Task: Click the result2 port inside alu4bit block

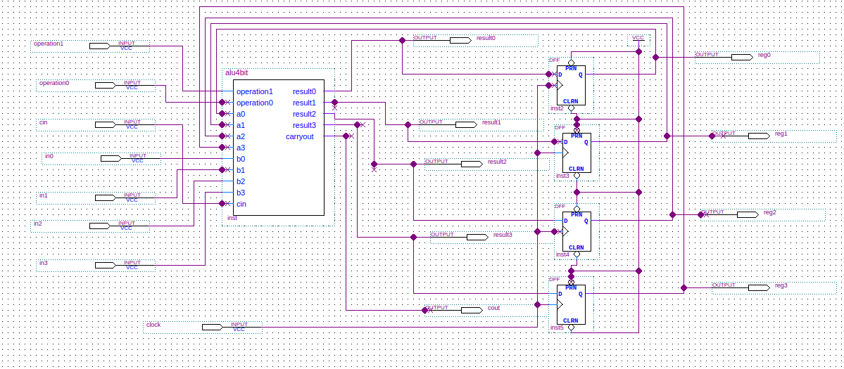Action: pos(304,114)
